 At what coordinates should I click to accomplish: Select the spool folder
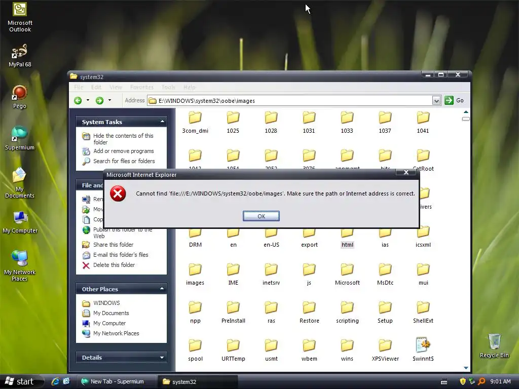pos(195,351)
